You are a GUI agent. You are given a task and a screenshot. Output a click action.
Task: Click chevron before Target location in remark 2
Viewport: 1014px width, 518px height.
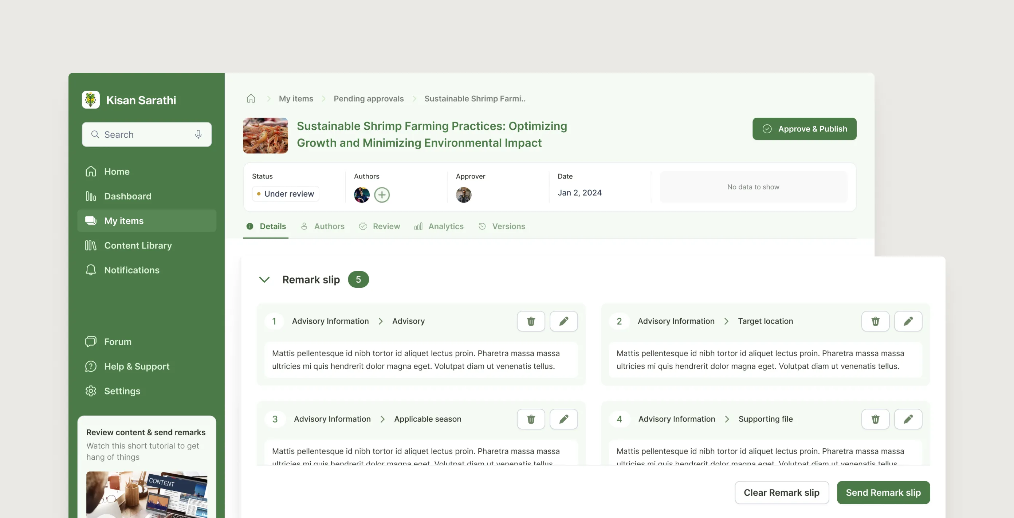pyautogui.click(x=726, y=321)
